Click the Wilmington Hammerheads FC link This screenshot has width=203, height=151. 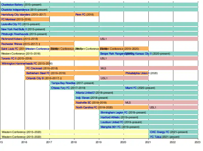[19, 63]
